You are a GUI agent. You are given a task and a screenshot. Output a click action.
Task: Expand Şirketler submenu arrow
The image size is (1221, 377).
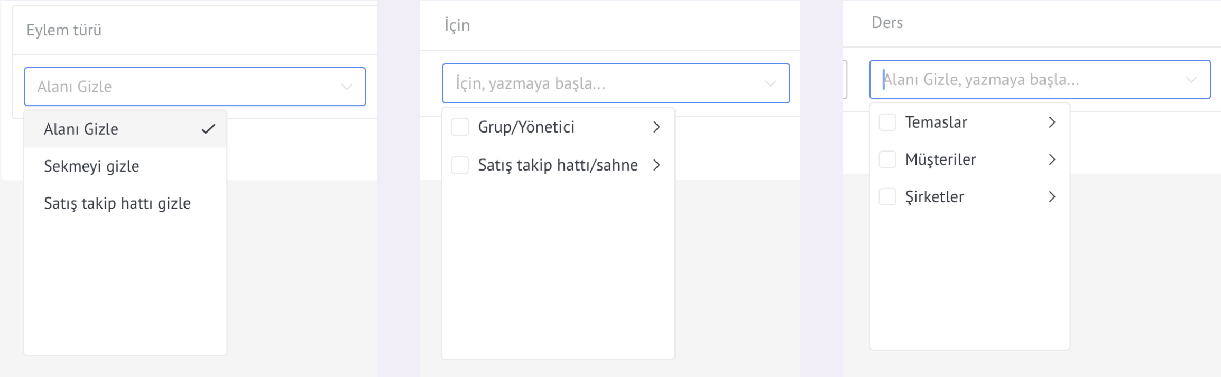[1052, 197]
